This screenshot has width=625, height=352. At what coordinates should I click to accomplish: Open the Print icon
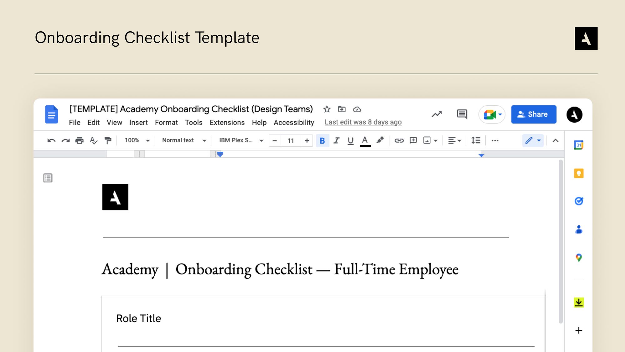pos(79,140)
